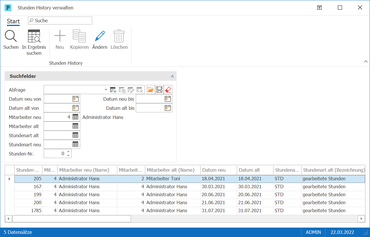Select row with Stunden number 1785
This screenshot has height=237, width=370.
click(x=190, y=210)
